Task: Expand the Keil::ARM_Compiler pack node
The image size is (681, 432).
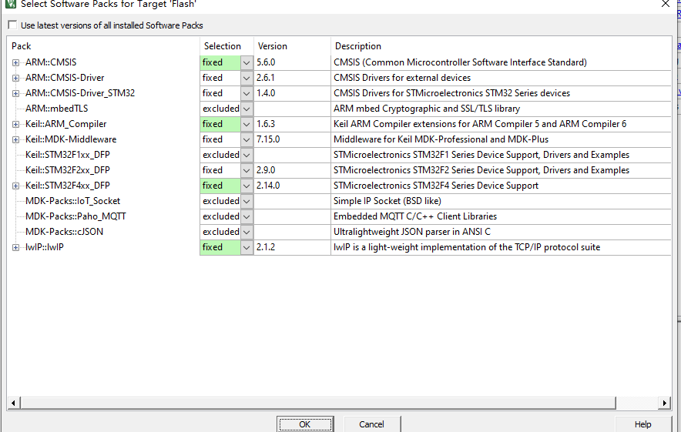Action: pos(15,124)
